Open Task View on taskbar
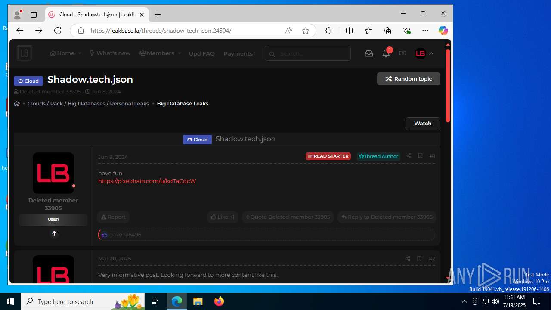Viewport: 551px width, 310px height. [155, 301]
